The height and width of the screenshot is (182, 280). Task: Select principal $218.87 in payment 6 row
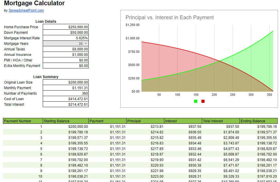pos(145,154)
